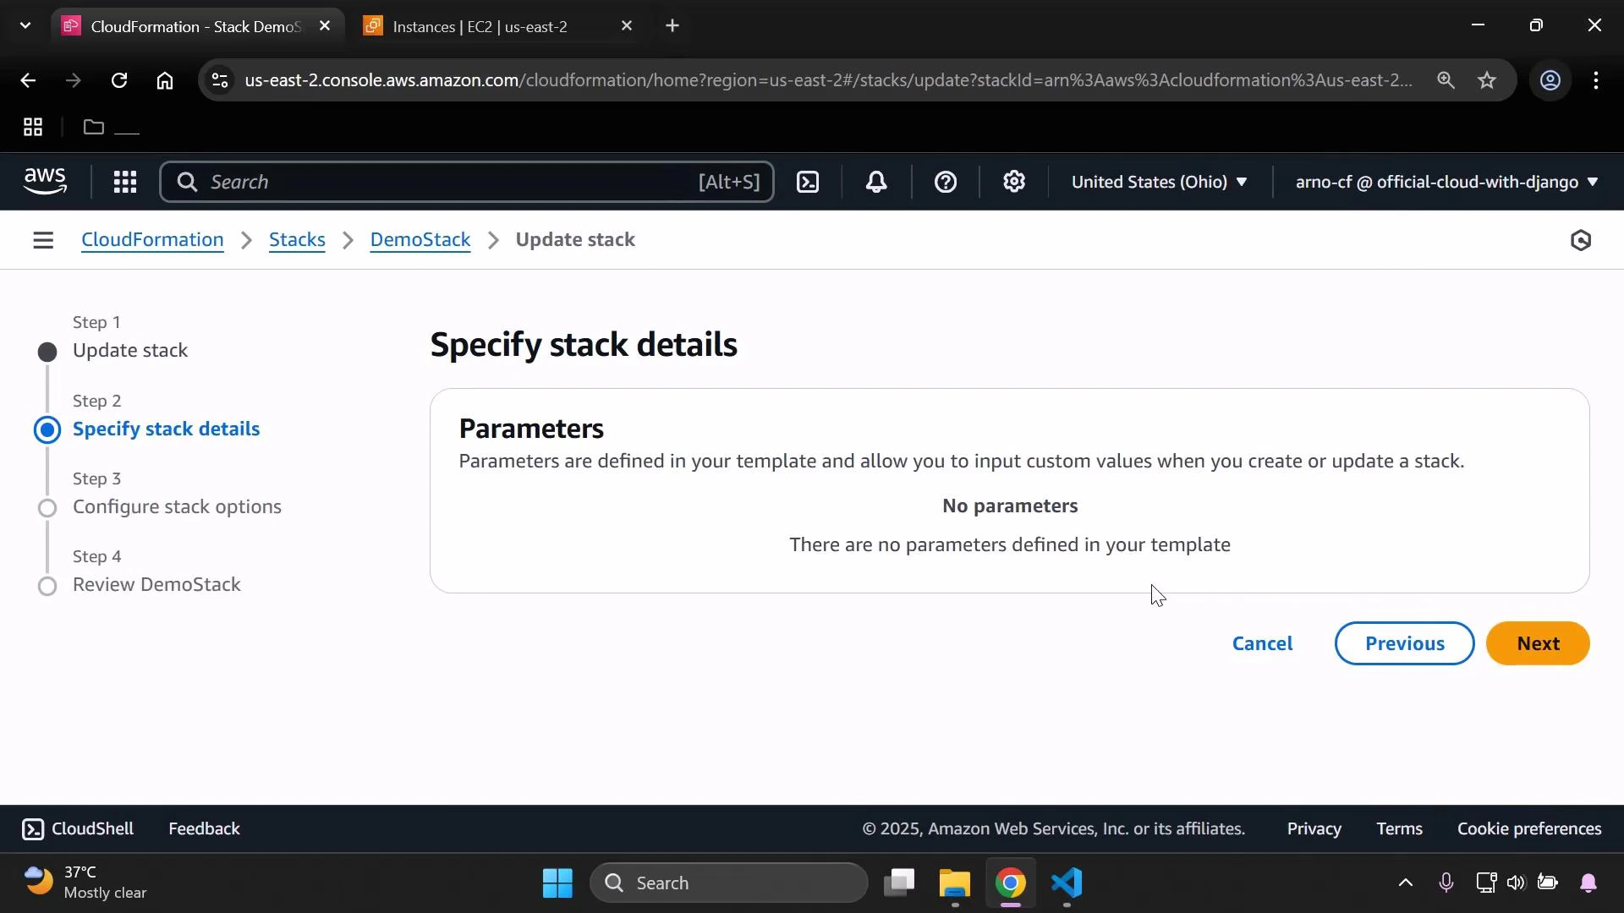1624x913 pixels.
Task: Close the EC2 Instances browser tab
Action: click(x=627, y=26)
